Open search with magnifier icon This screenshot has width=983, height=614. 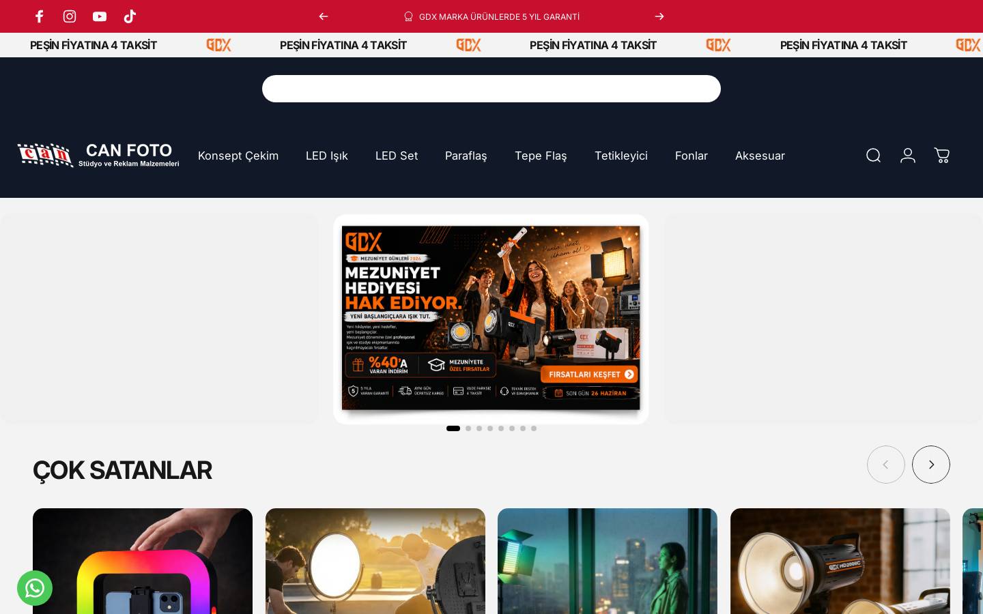tap(874, 156)
